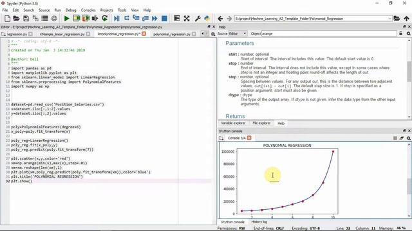Open the File menu

pyautogui.click(x=5, y=10)
